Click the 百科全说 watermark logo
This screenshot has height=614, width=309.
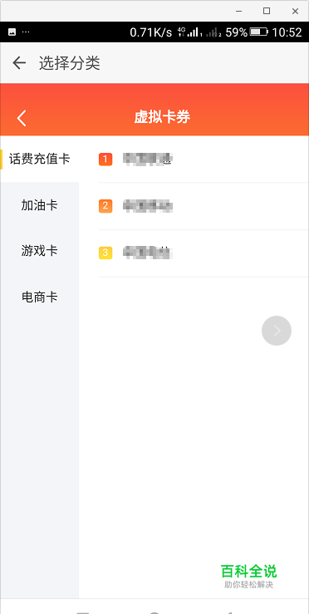(248, 576)
